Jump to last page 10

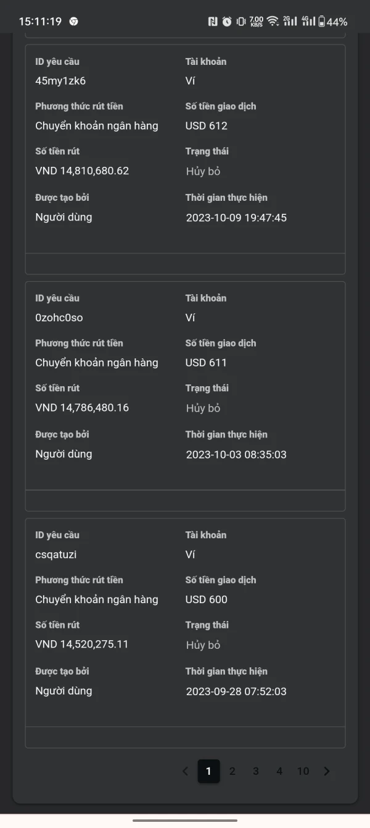(x=303, y=771)
